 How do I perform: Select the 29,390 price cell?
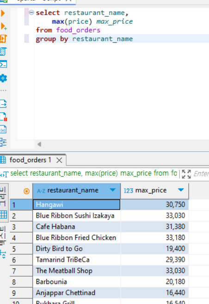tap(154, 260)
